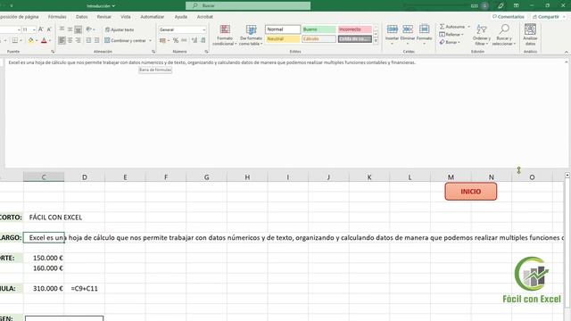Open Dar formato como tabla
The height and width of the screenshot is (321, 571).
251,36
